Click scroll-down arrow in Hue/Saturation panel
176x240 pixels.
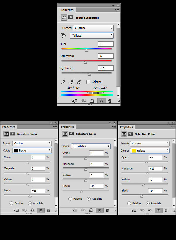coord(118,96)
